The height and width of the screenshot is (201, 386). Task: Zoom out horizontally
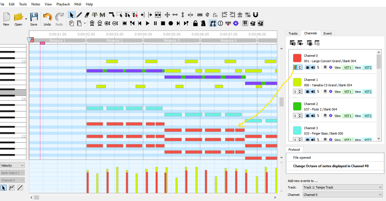pos(100,23)
